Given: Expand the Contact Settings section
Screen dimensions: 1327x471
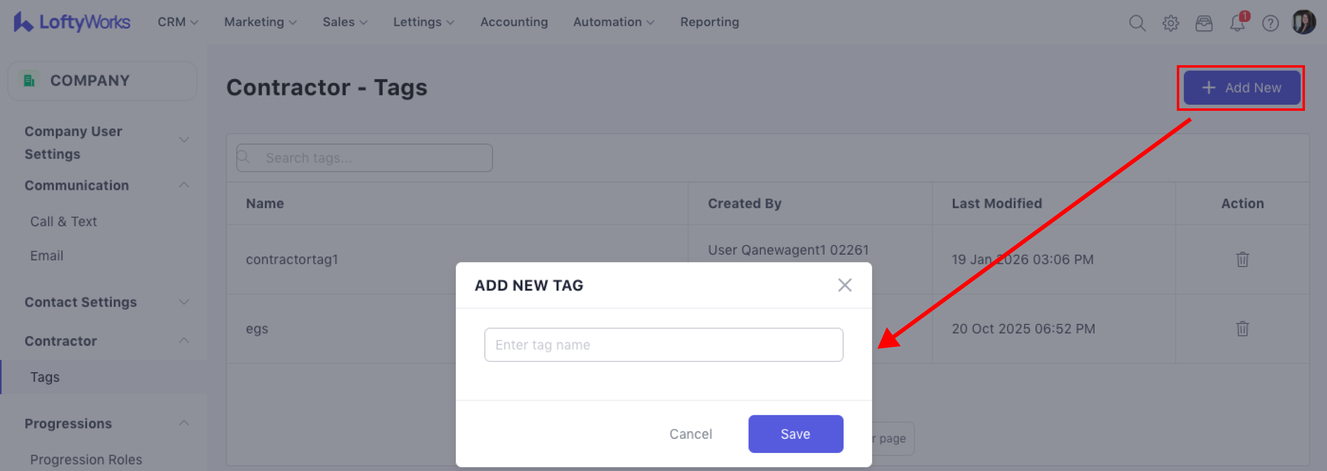Looking at the screenshot, I should pos(184,302).
